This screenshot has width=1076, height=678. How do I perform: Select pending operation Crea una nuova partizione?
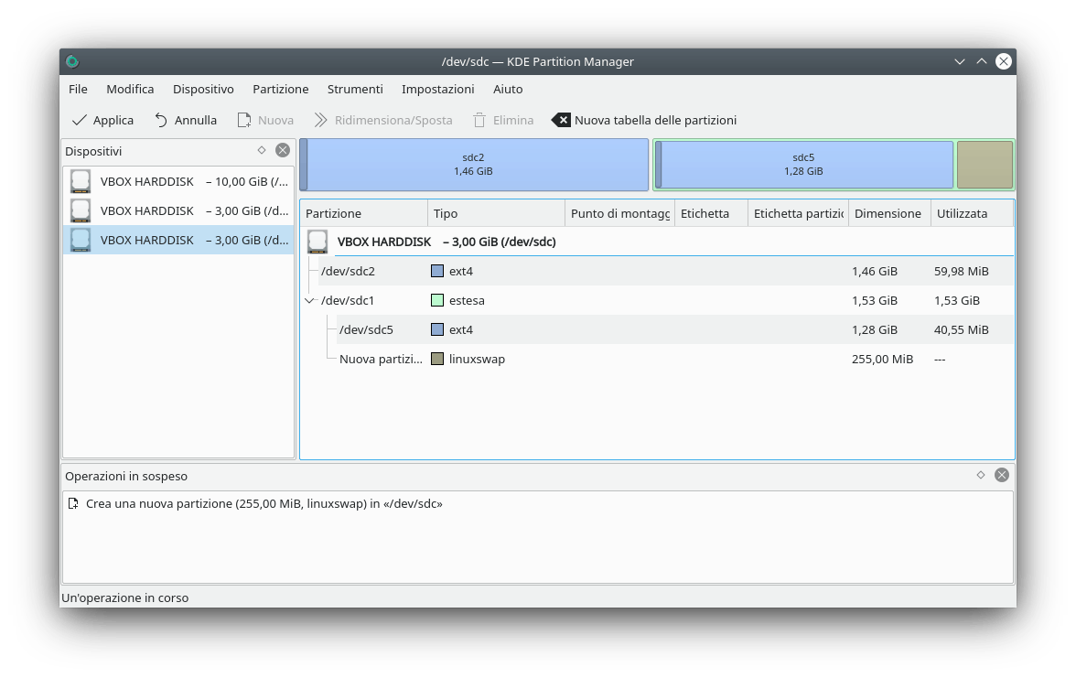(x=264, y=503)
